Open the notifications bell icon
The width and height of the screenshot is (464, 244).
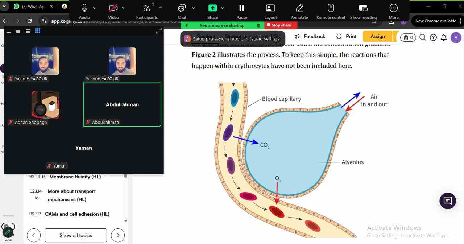point(443,37)
